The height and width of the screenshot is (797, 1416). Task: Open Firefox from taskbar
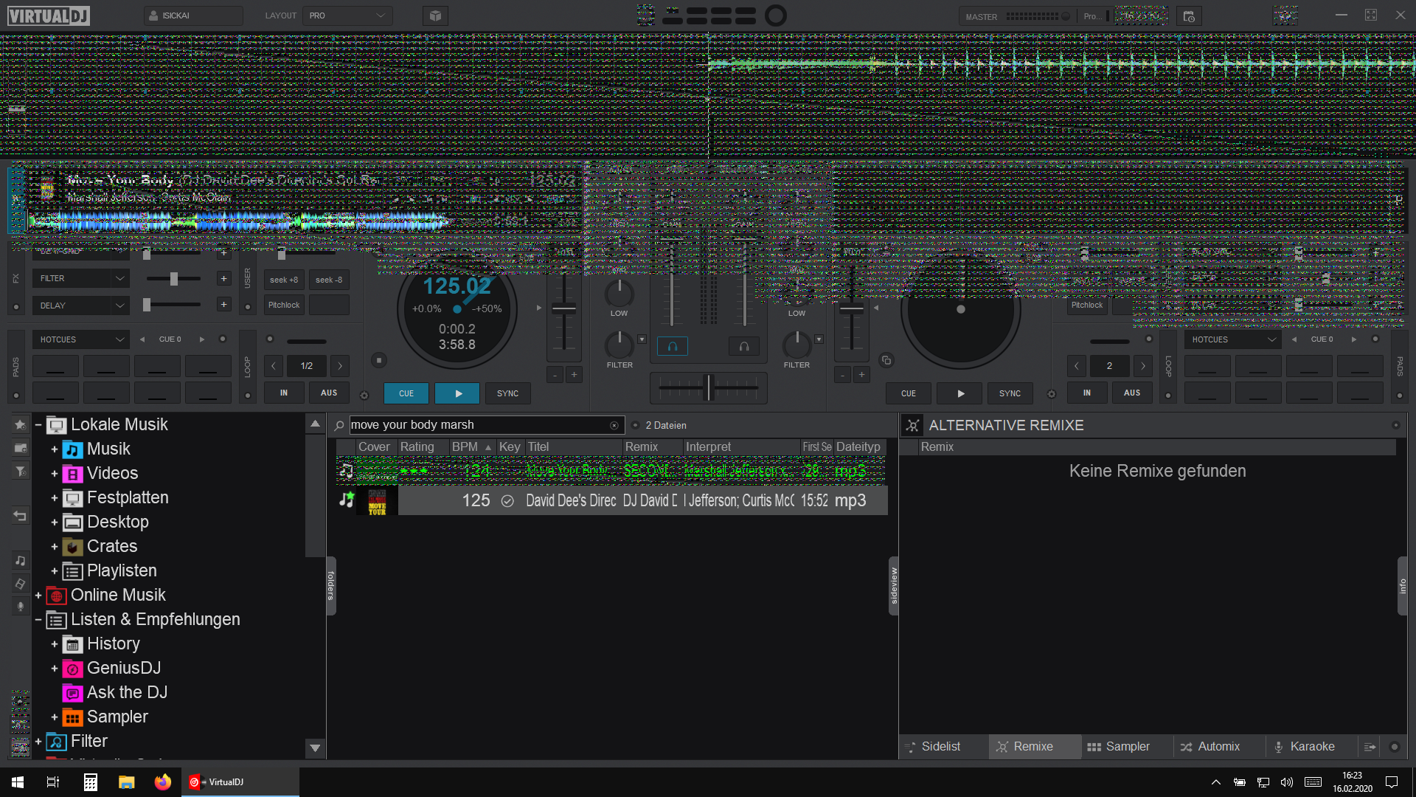[162, 782]
